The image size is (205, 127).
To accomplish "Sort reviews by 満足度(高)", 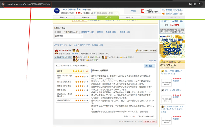I will click(111, 32).
